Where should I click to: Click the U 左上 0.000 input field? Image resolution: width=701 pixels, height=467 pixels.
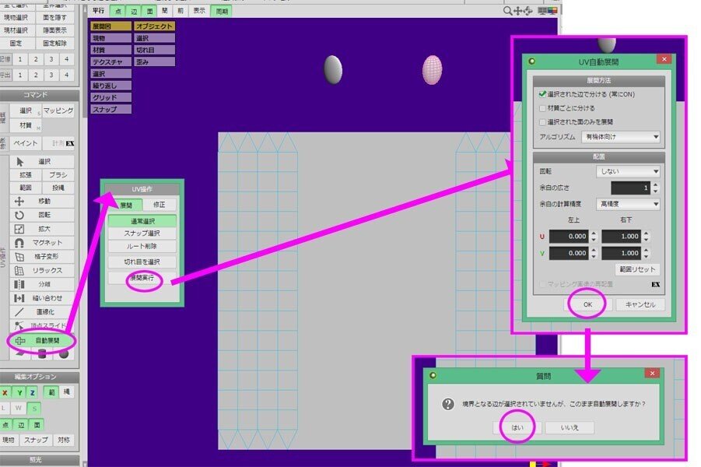click(569, 236)
